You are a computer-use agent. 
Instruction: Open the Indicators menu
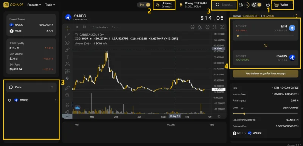[99, 27]
